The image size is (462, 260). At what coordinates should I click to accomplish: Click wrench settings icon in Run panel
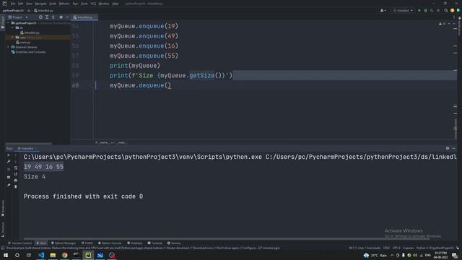point(9,162)
